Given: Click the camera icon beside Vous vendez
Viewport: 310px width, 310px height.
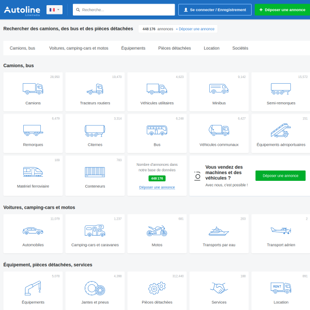Looking at the screenshot, I should pyautogui.click(x=197, y=176).
